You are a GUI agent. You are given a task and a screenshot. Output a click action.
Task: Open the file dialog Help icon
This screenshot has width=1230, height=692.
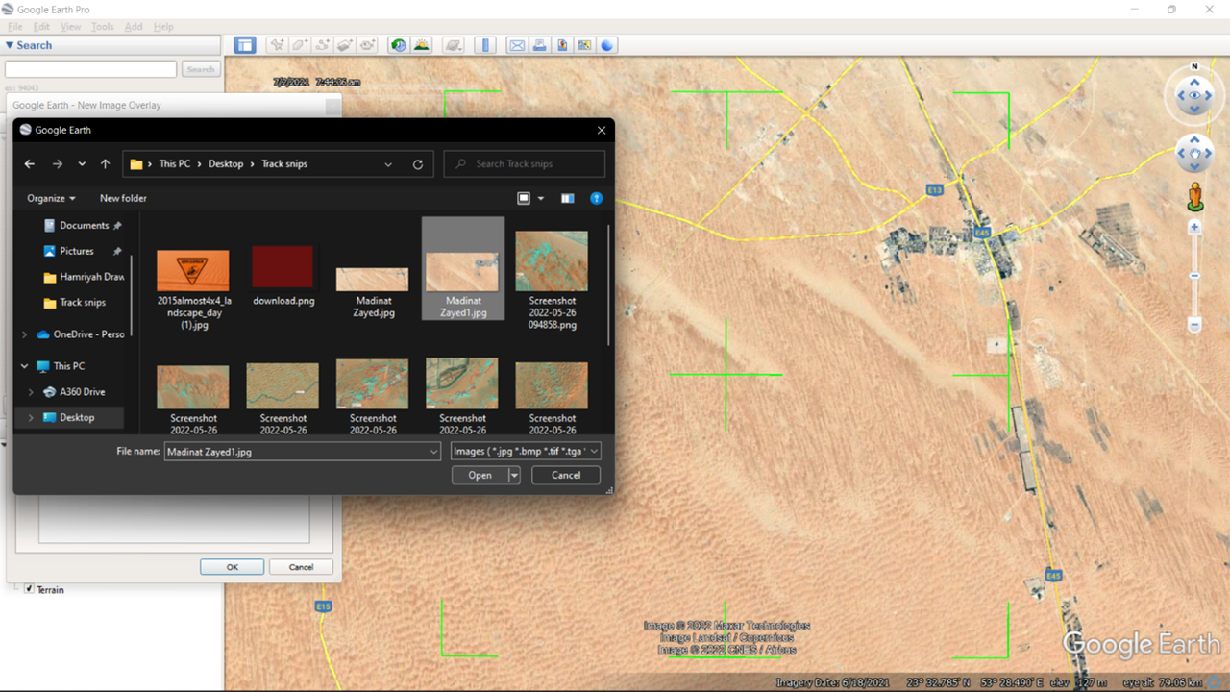pos(597,198)
